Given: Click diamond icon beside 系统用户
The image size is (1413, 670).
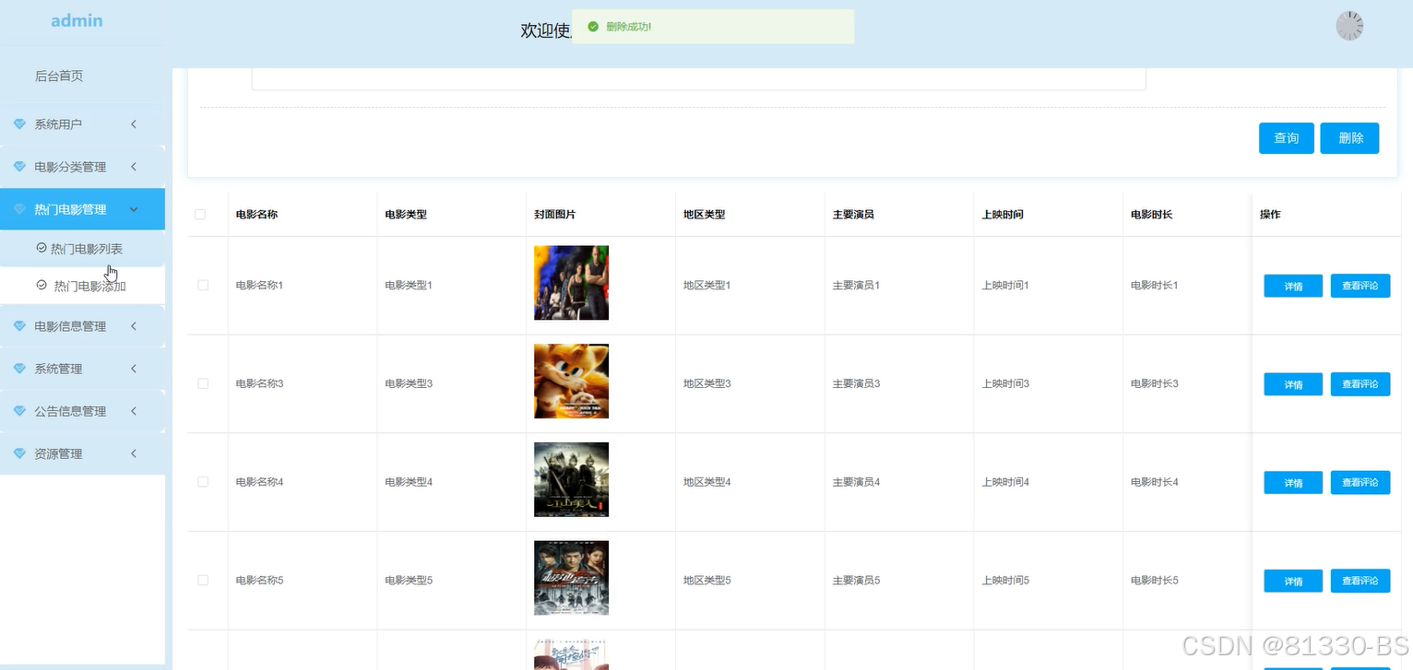Looking at the screenshot, I should click(x=20, y=124).
